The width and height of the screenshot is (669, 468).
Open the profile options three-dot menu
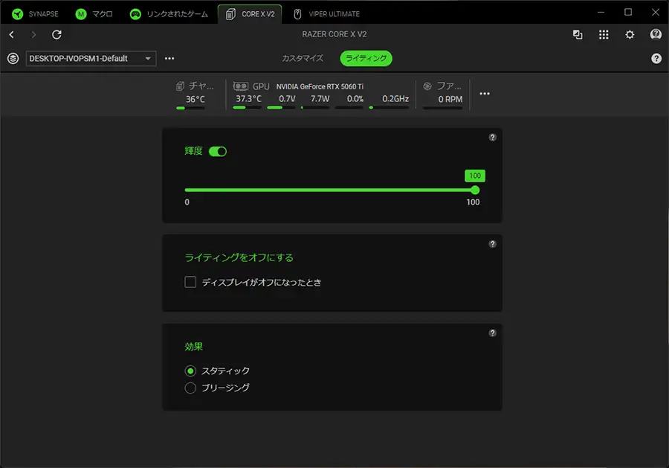pyautogui.click(x=169, y=58)
